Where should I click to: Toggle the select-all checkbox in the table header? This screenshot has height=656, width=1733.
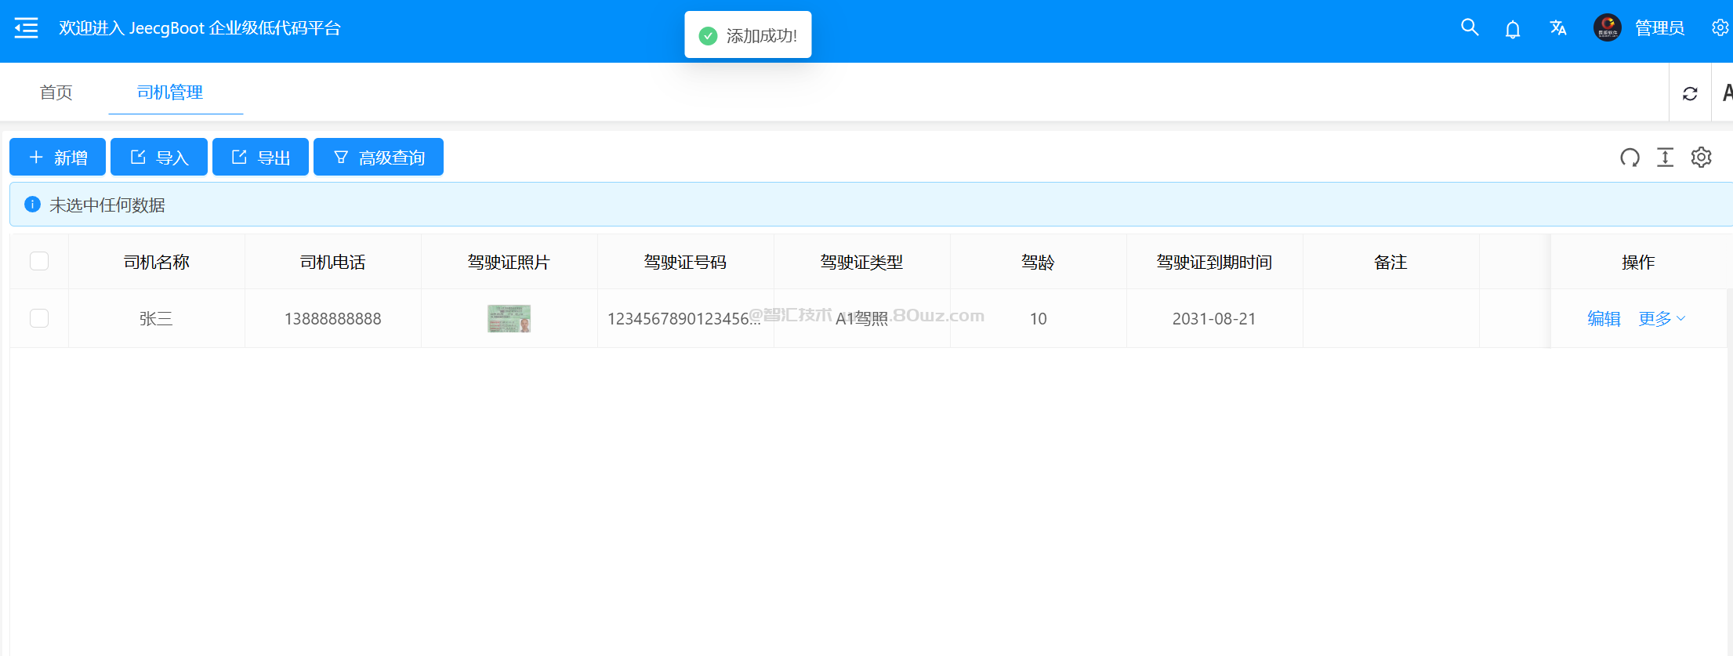coord(39,261)
